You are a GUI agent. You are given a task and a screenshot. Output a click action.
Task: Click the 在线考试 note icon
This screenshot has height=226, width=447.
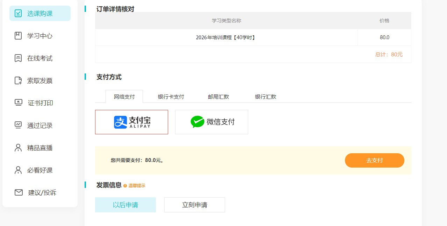18,58
